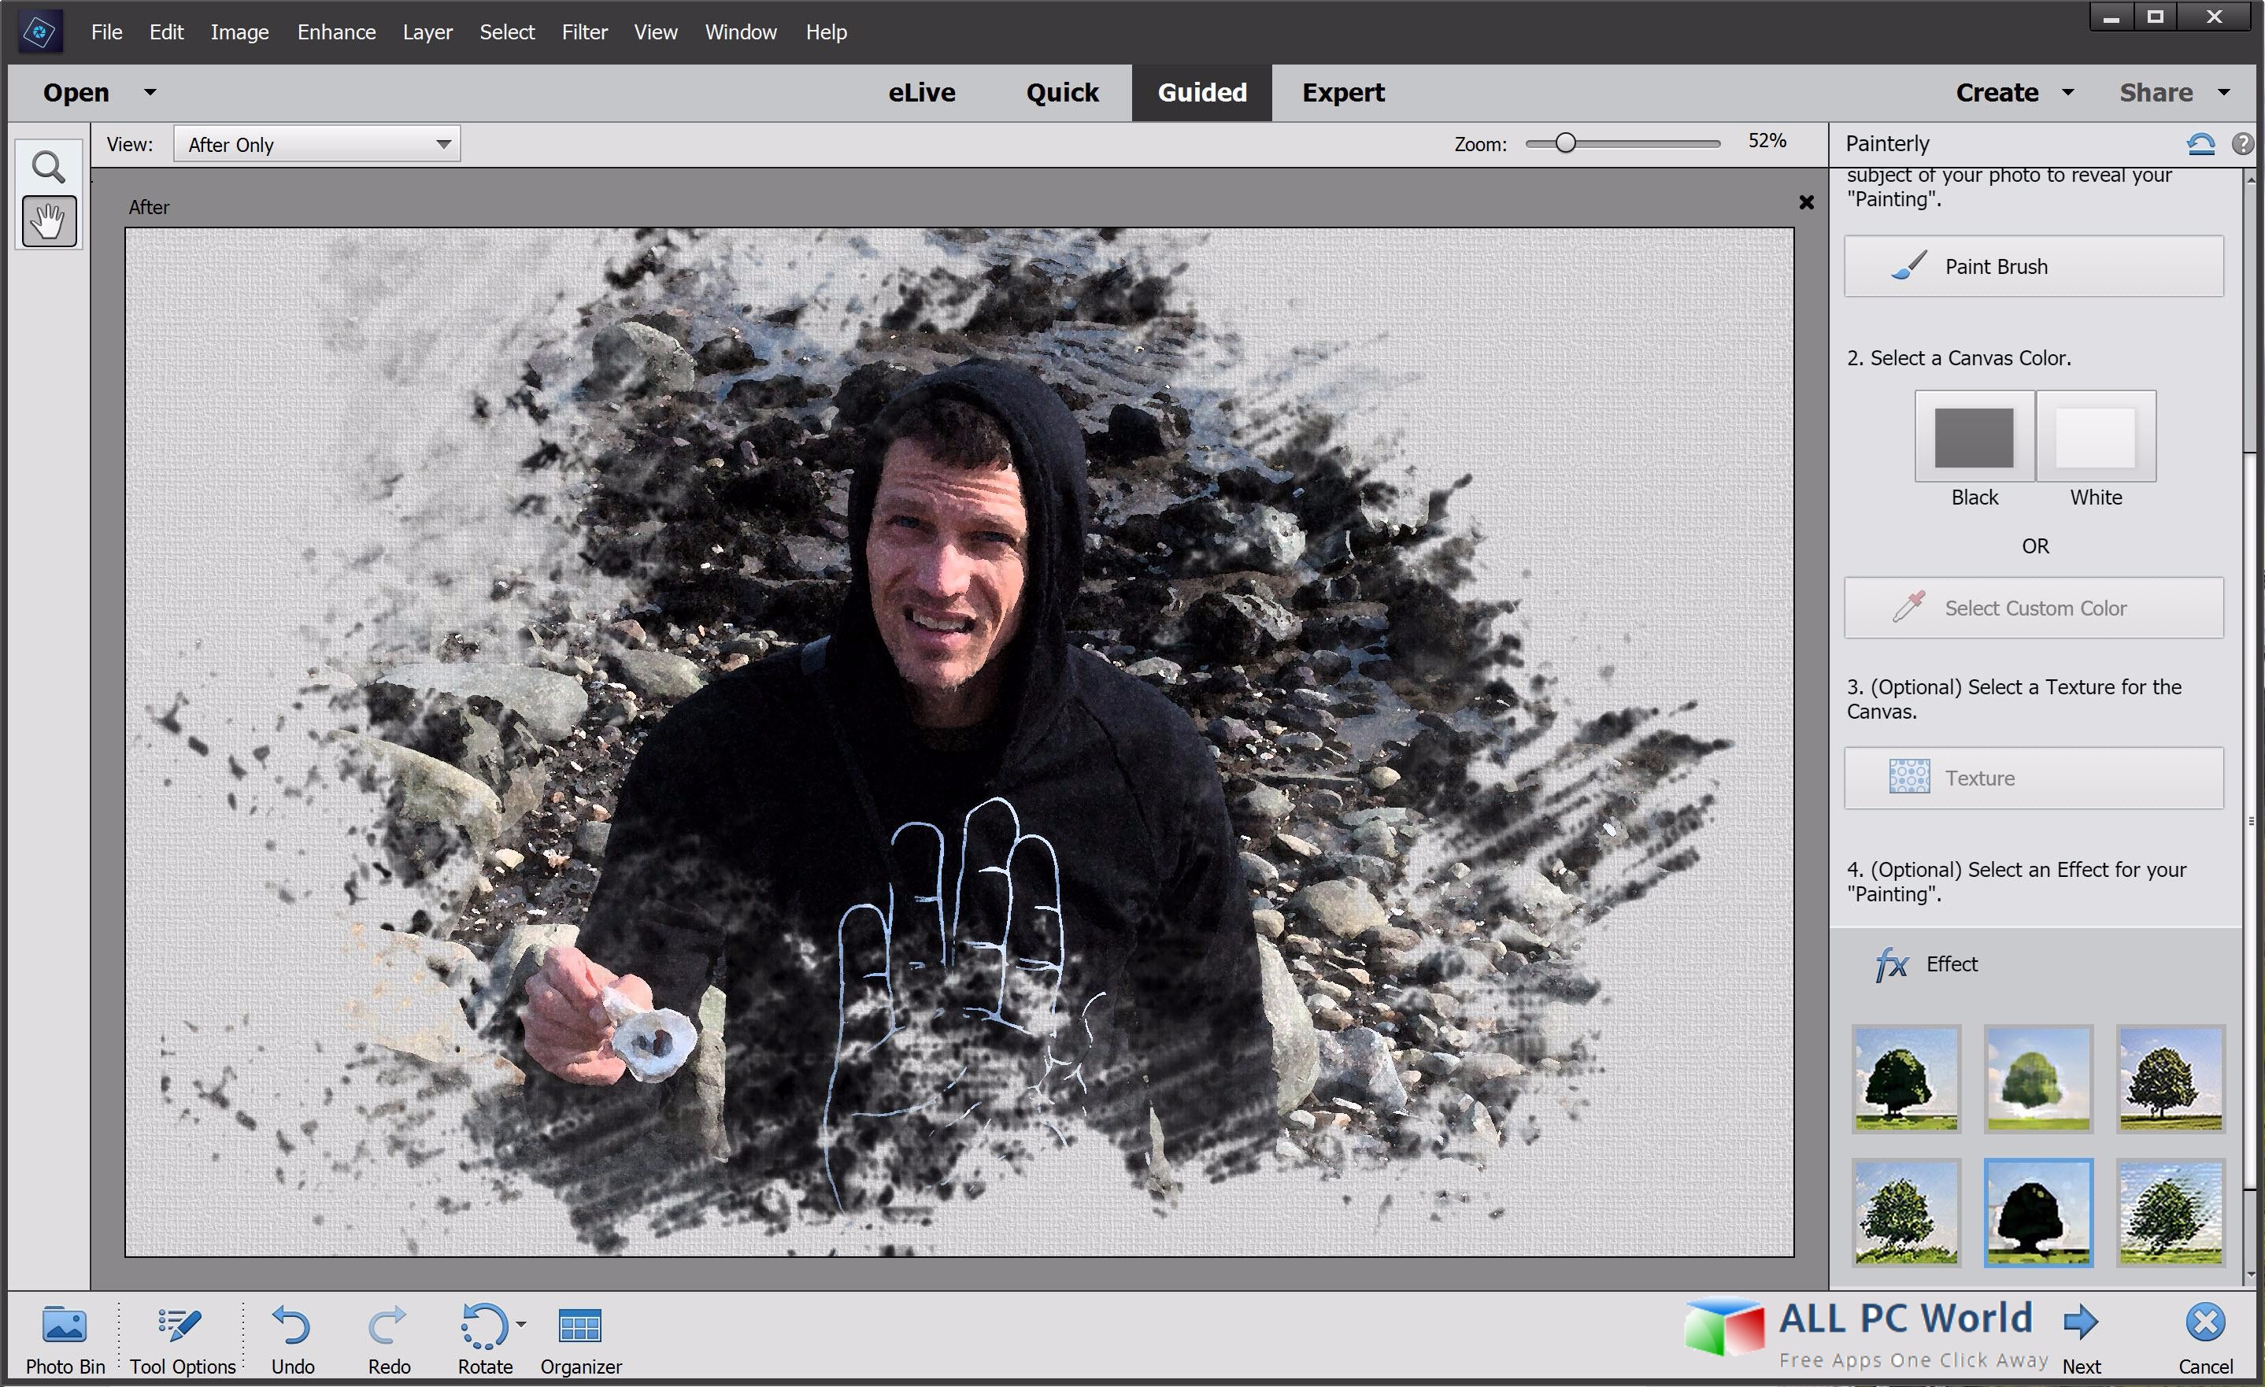Screen dimensions: 2265x1387
Task: Click the Select Custom Color button
Action: (2037, 608)
